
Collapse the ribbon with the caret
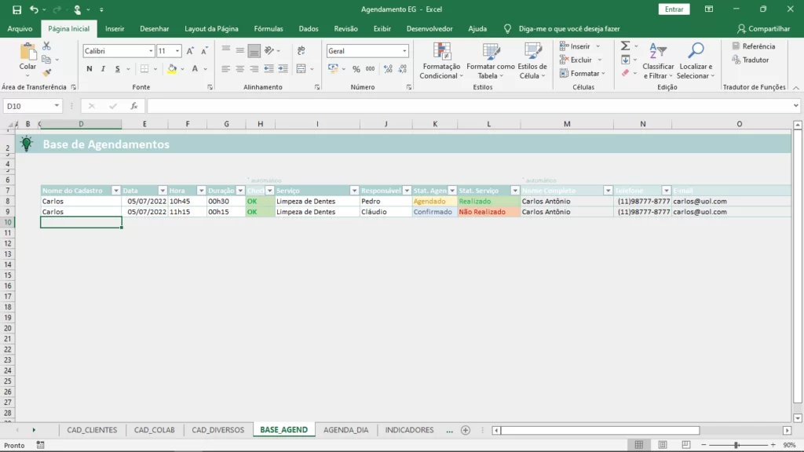coord(796,88)
